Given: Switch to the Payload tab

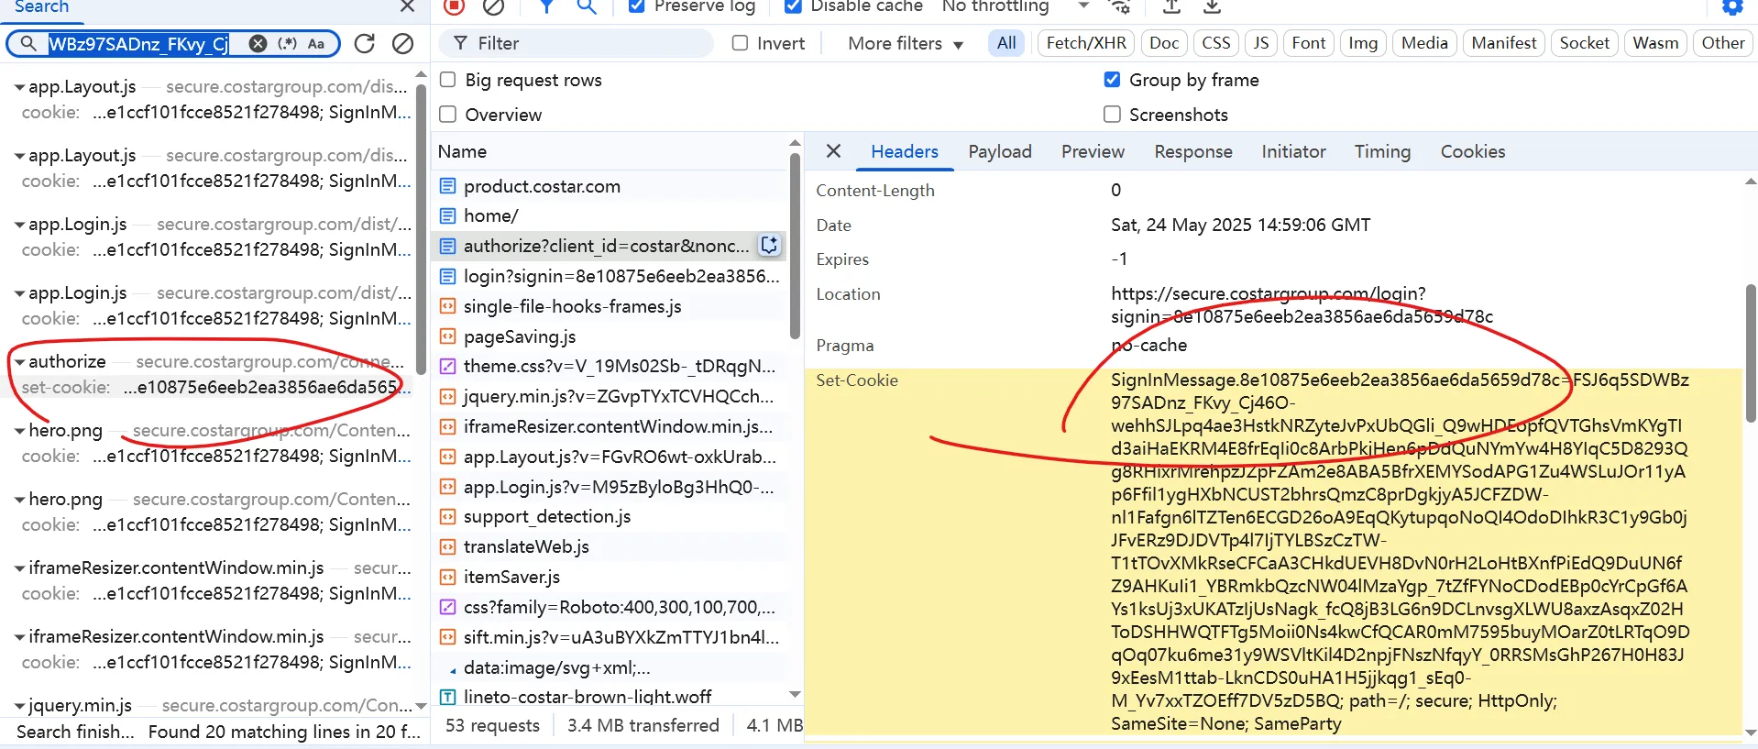Looking at the screenshot, I should click(x=1000, y=151).
